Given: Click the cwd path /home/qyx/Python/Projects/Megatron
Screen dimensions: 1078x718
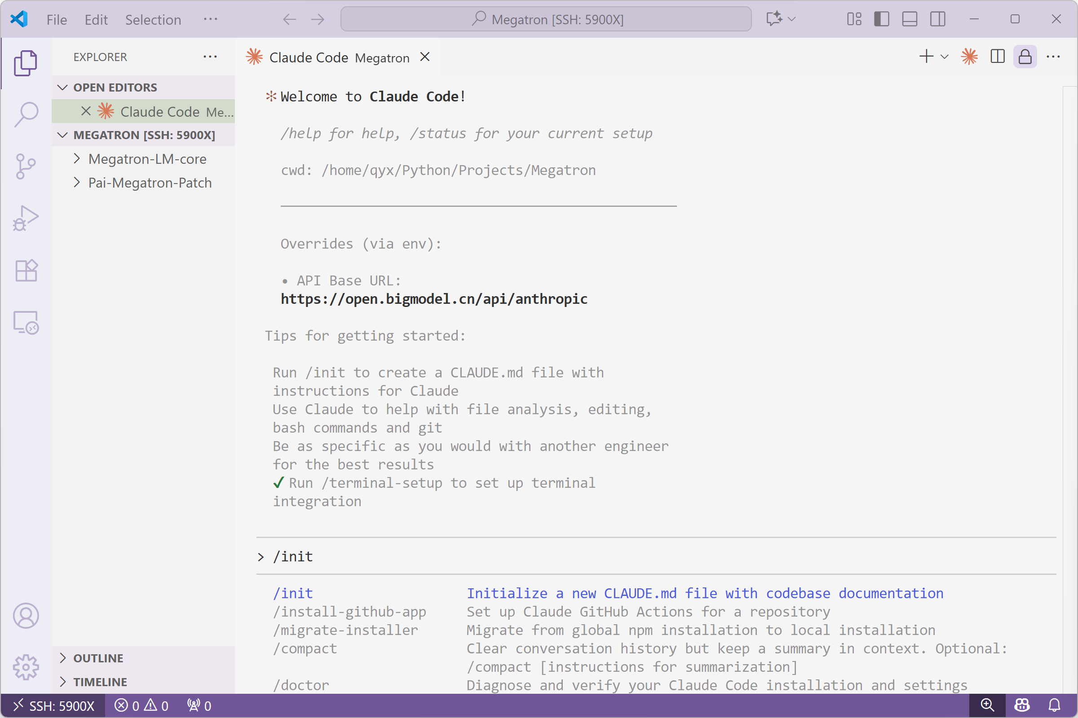Looking at the screenshot, I should click(459, 171).
